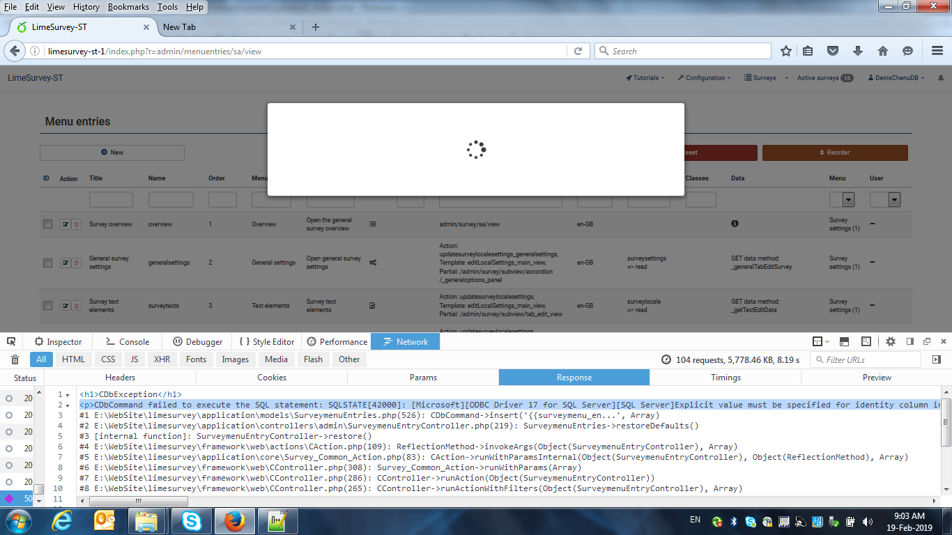Open devtools settings gear icon

click(x=891, y=341)
